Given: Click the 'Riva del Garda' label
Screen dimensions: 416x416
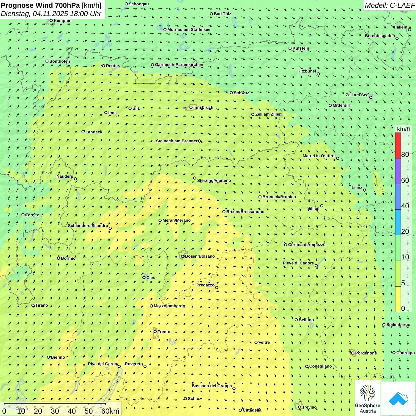Looking at the screenshot, I should [x=103, y=364].
